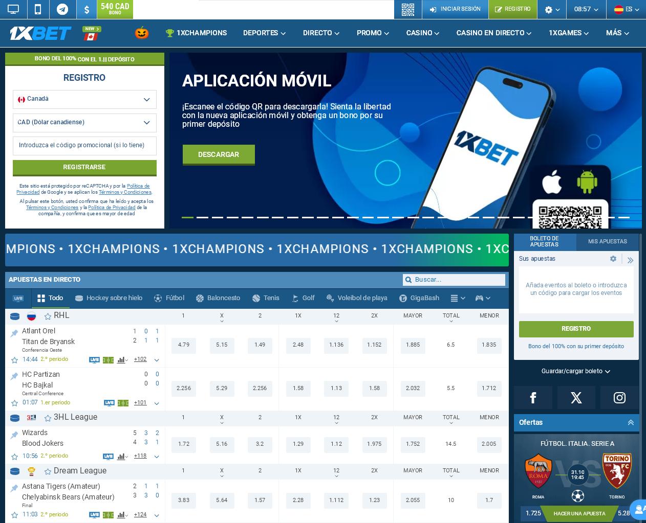Screen dimensions: 646x523
Task: Open the 540 CAD bonus banner
Action: [x=115, y=9]
